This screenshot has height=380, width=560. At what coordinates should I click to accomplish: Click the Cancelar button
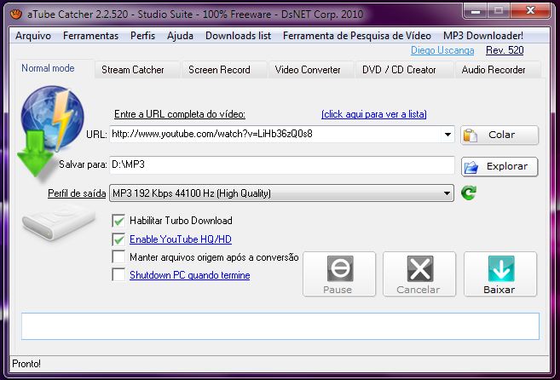(419, 274)
